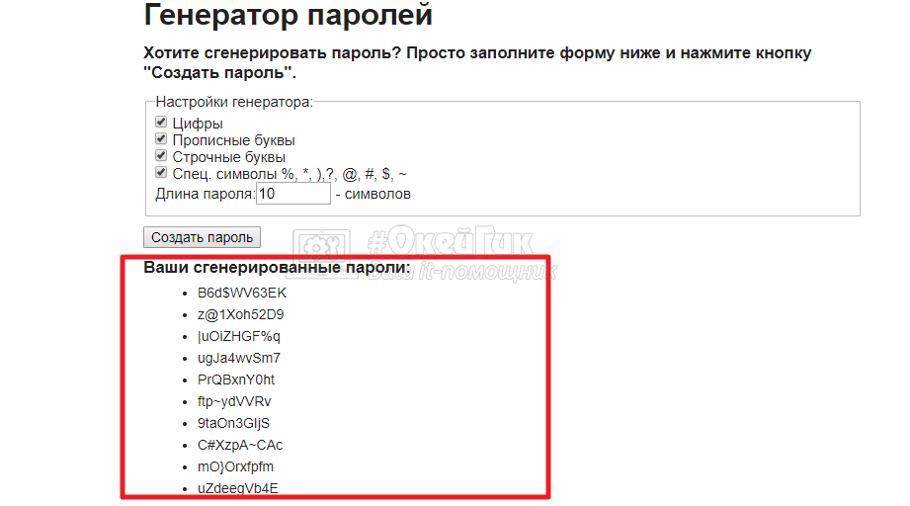Screen dimensions: 910x506
Task: Select generated password 9taOn3GIjS
Action: [x=233, y=424]
